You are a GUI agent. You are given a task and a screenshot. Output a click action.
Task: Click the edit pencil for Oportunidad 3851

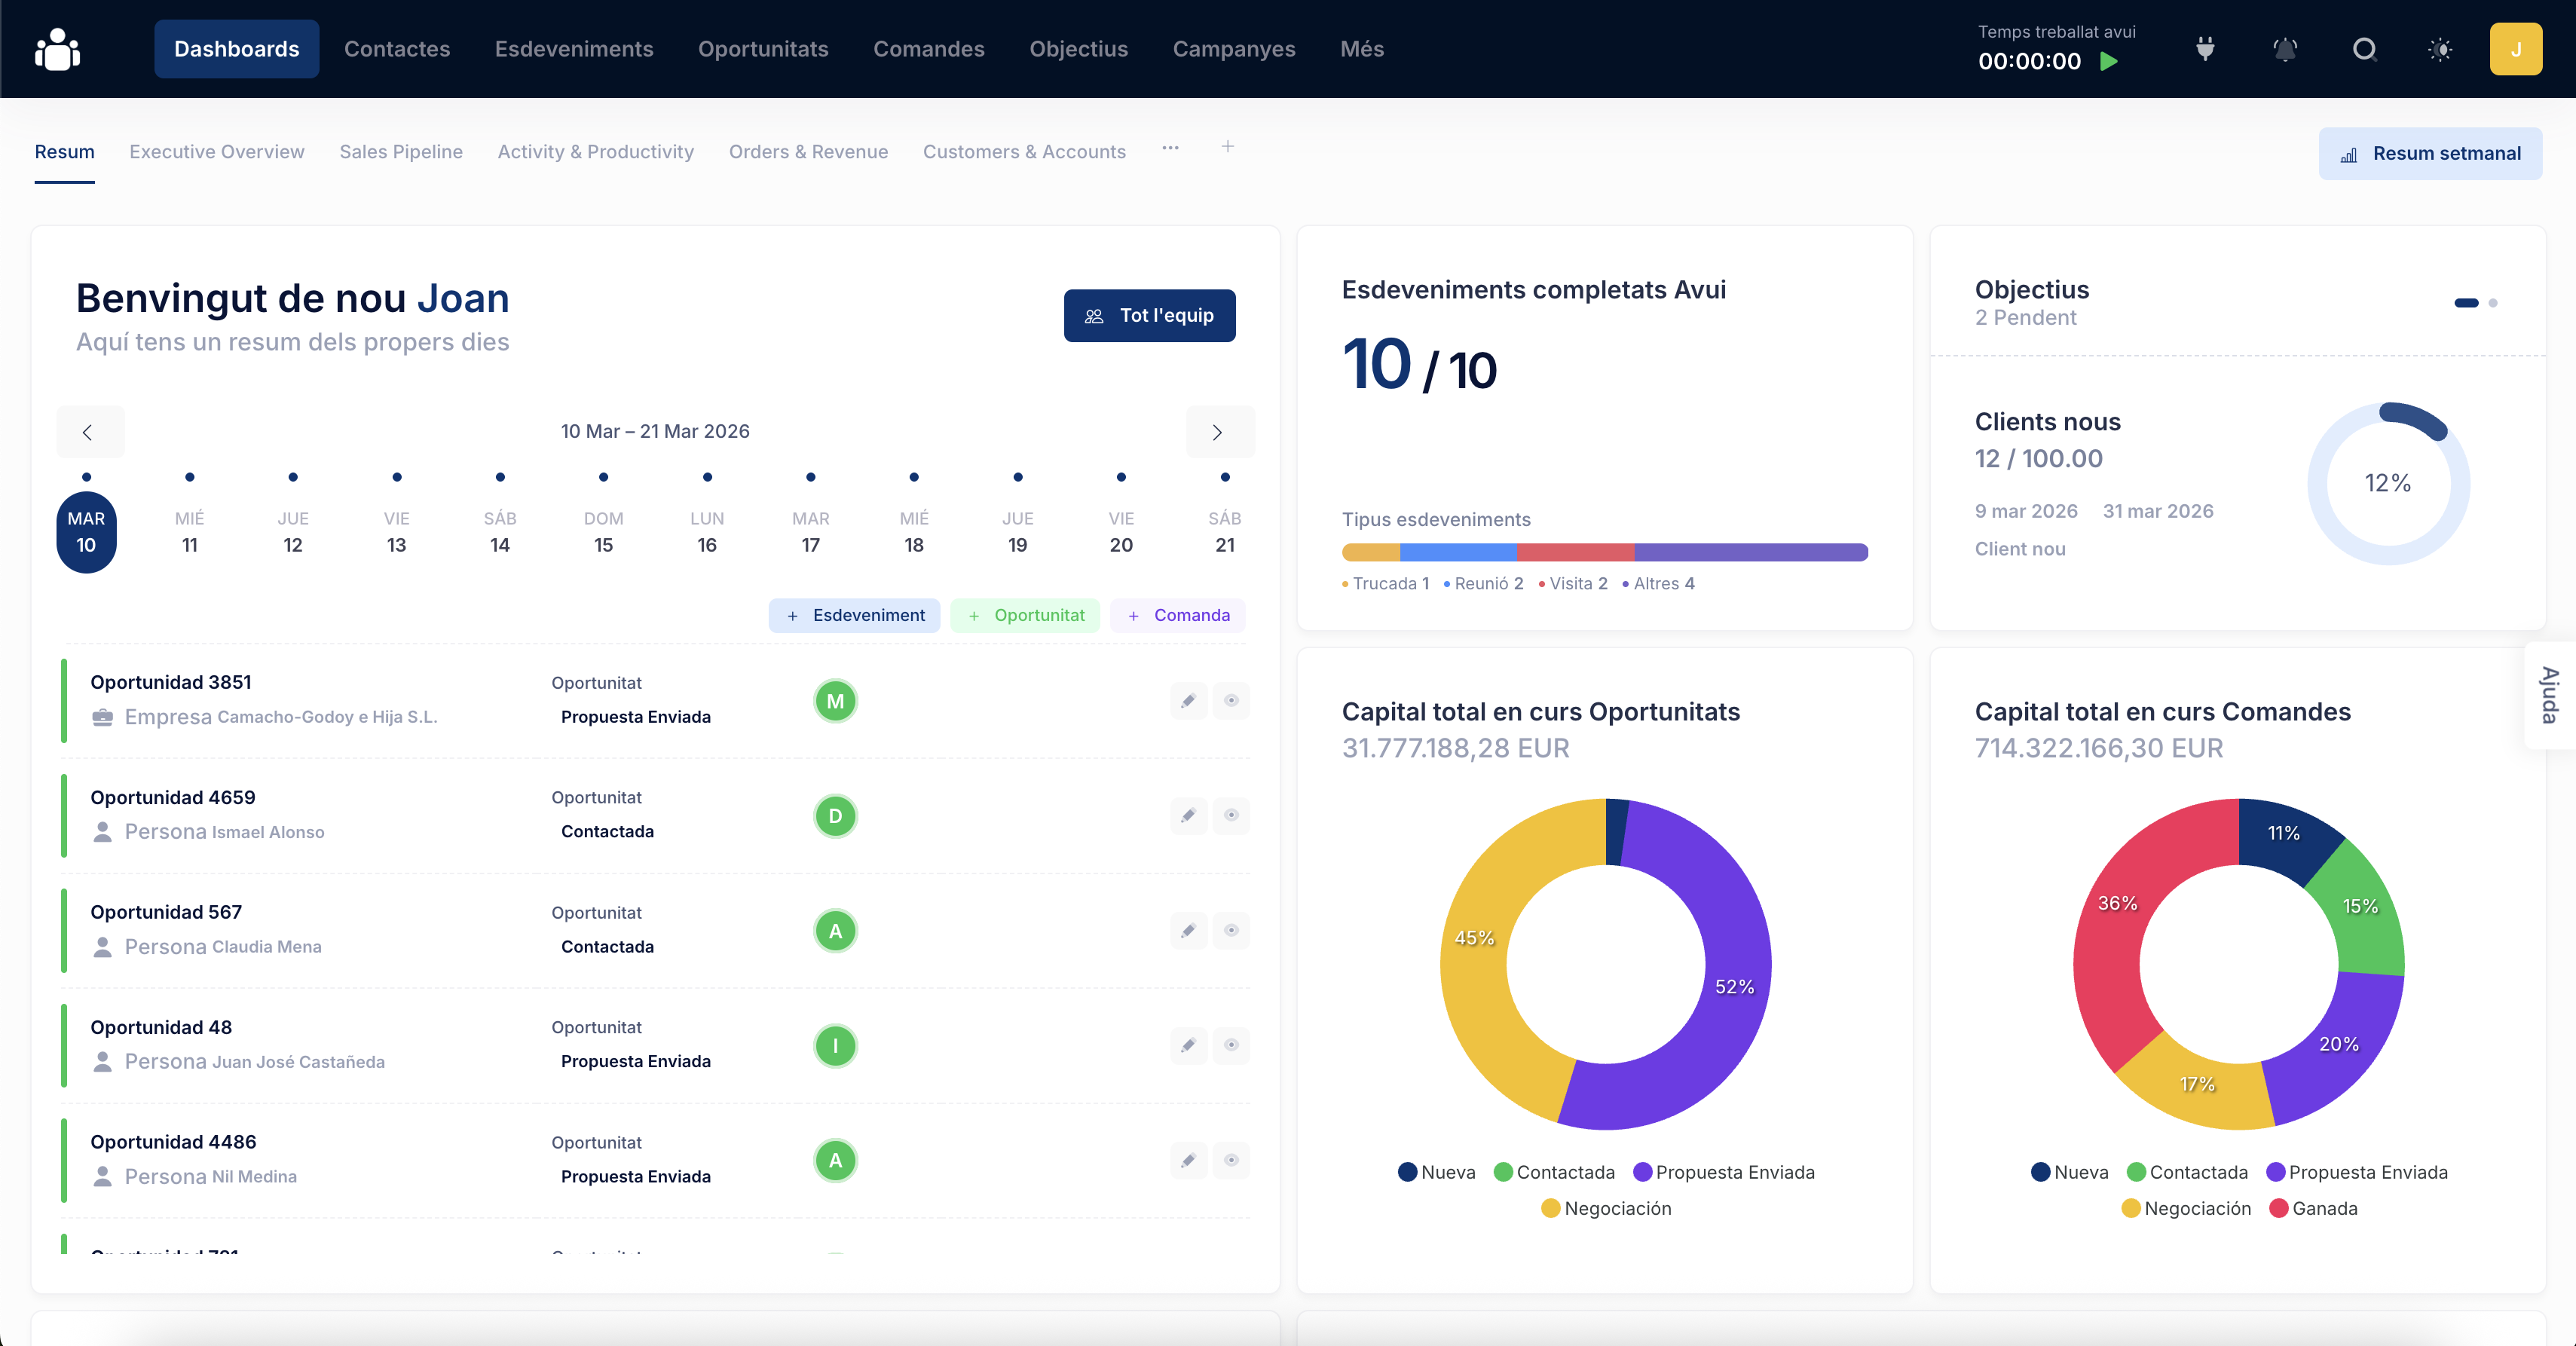tap(1188, 701)
